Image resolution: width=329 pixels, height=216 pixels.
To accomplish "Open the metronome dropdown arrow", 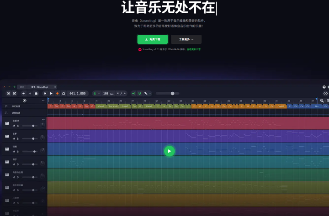I will click(99, 94).
